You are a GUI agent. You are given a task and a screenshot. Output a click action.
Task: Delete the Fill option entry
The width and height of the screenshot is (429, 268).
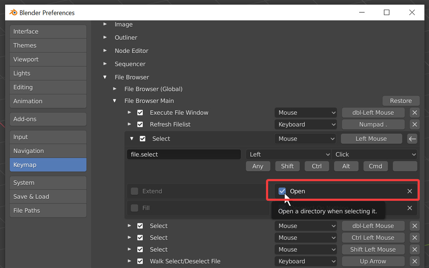410,208
